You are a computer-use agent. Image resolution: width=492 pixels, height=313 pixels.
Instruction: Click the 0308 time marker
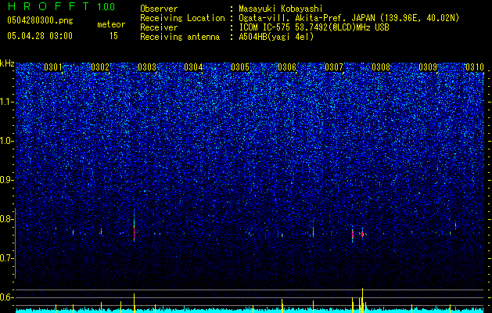[x=381, y=67]
